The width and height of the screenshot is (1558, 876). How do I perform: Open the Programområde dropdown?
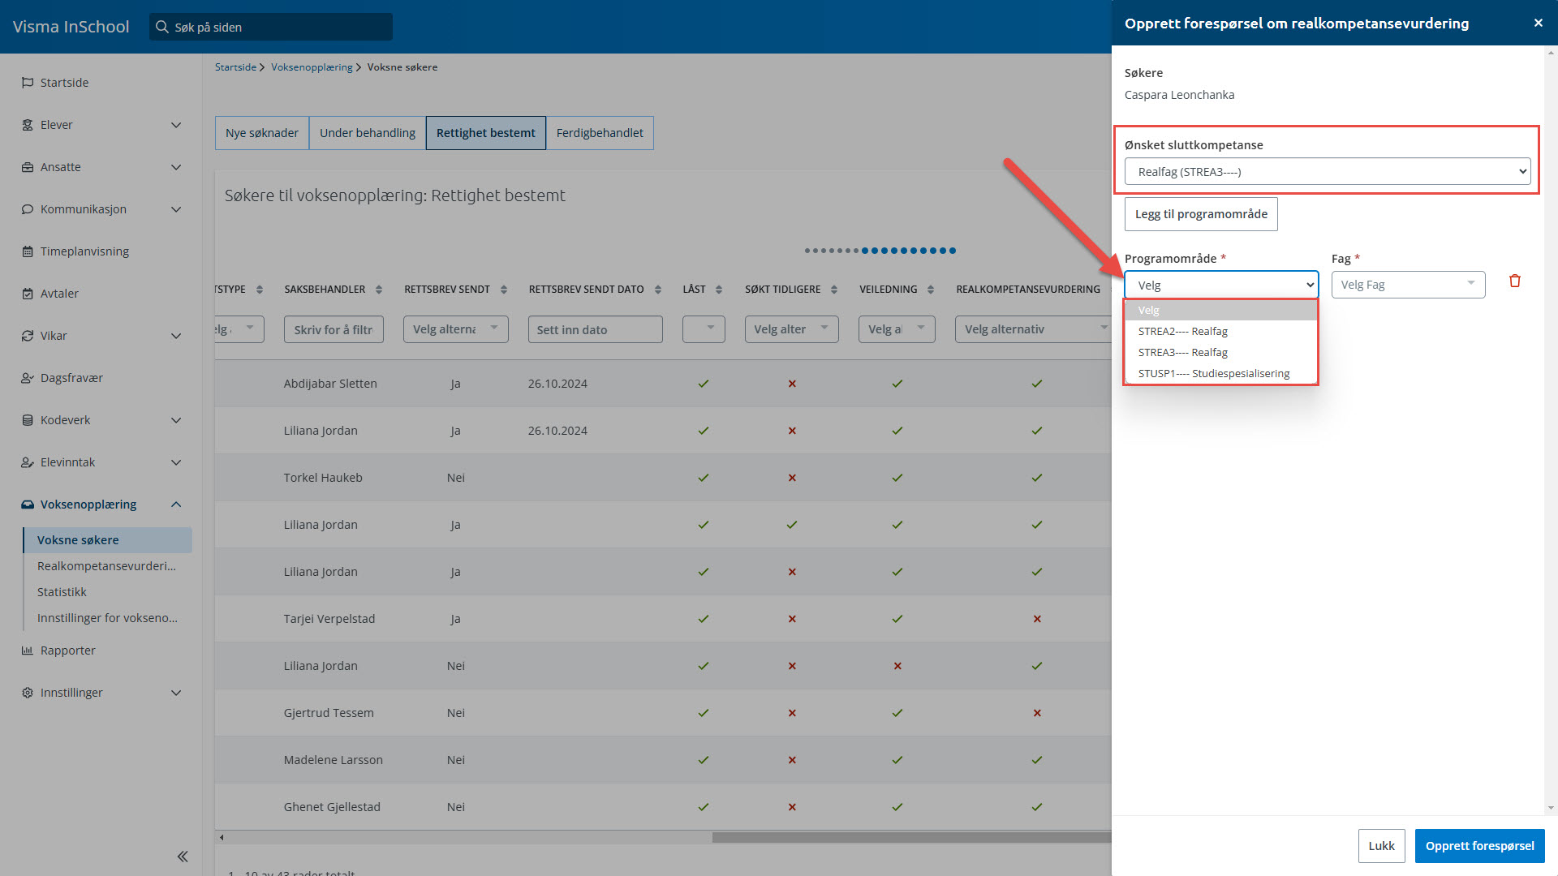pyautogui.click(x=1221, y=285)
